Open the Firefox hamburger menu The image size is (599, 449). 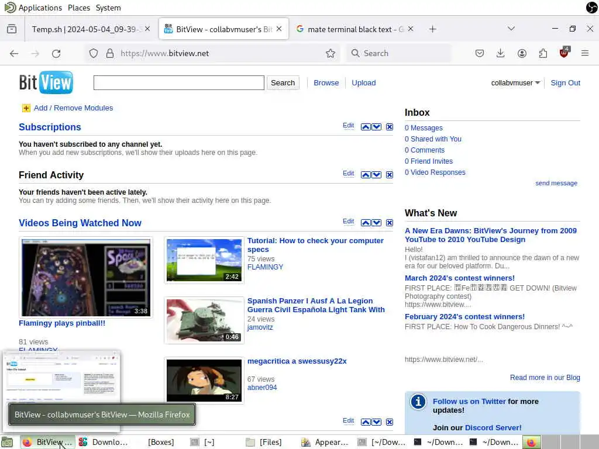[585, 53]
